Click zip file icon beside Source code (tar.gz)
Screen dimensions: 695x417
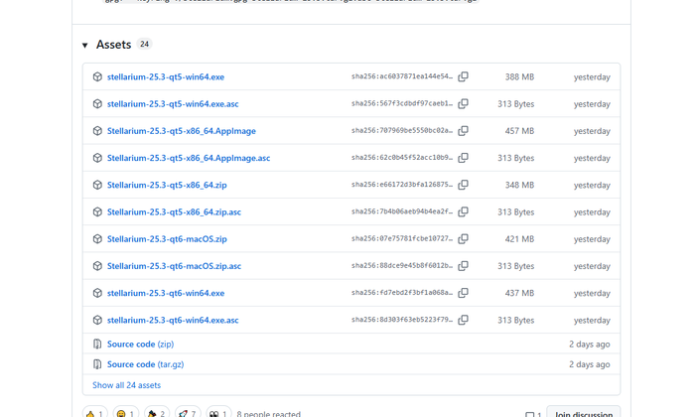[x=97, y=364]
